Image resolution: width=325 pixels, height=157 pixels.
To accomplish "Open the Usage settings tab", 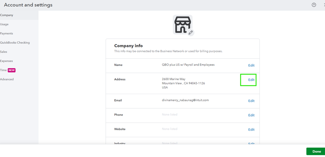I will click(x=5, y=24).
